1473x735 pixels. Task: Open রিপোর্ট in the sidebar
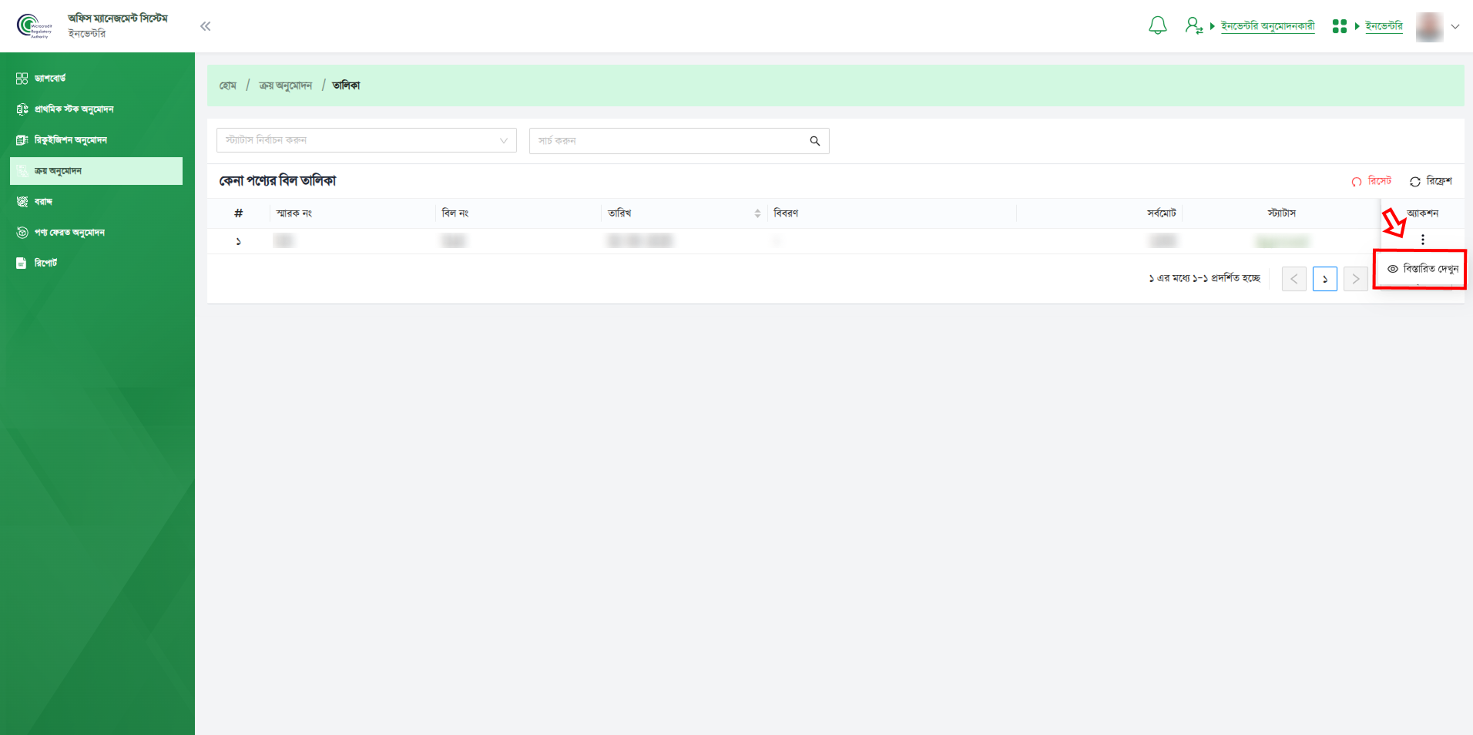tap(45, 263)
